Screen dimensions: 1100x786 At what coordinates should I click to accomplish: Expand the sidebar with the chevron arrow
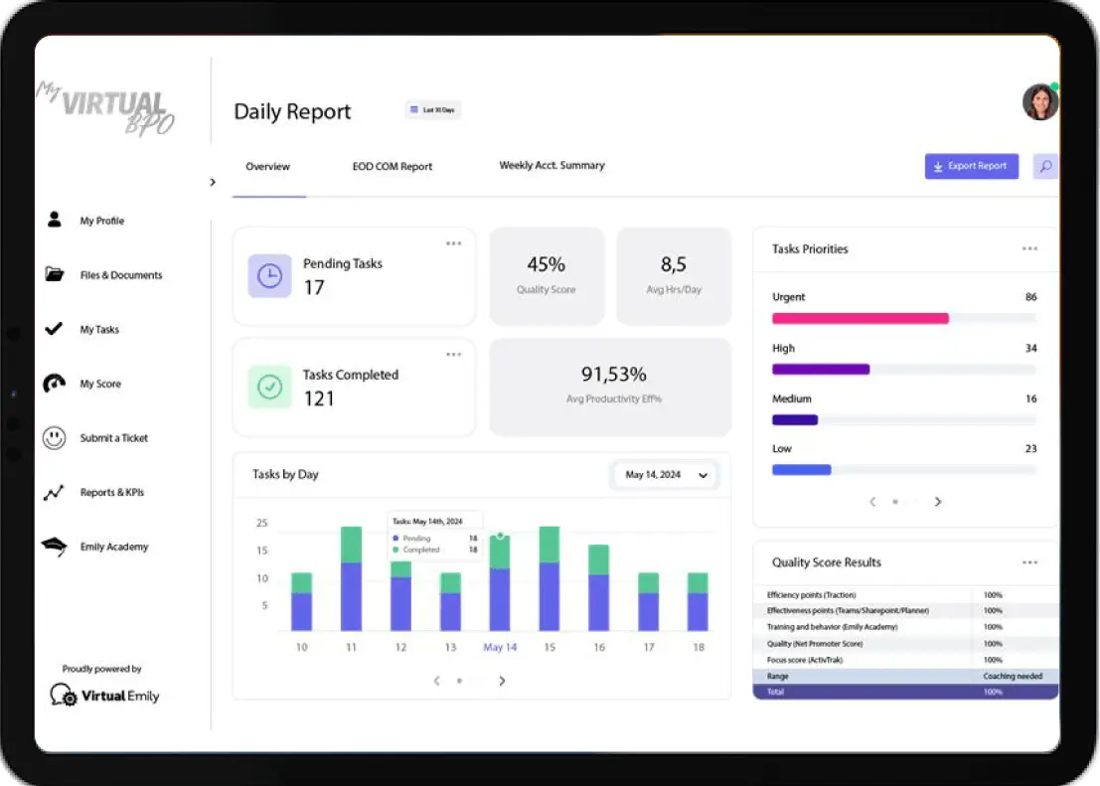pyautogui.click(x=213, y=182)
